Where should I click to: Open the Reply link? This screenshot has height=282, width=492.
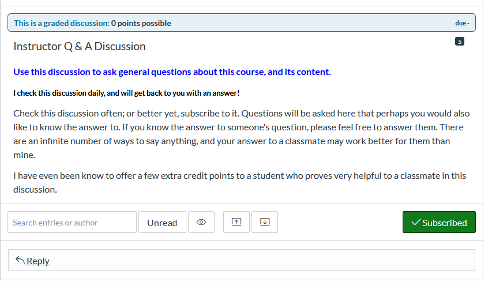pos(37,261)
